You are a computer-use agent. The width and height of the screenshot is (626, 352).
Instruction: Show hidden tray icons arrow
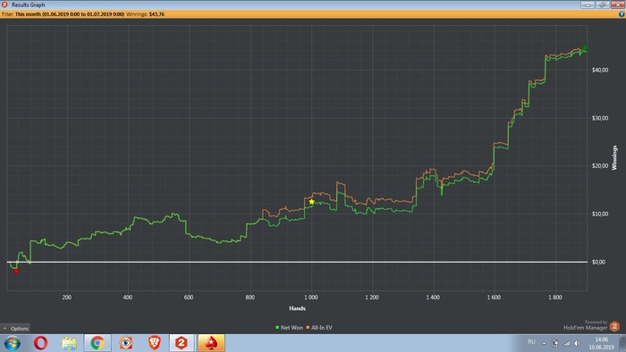pos(544,343)
